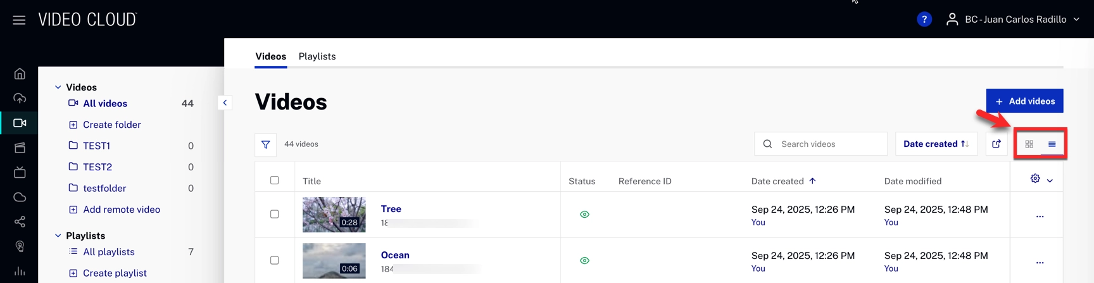
Task: Open the Upload cloud icon
Action: coord(20,98)
